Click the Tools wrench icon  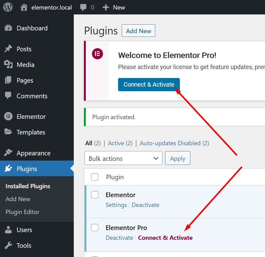click(8, 245)
